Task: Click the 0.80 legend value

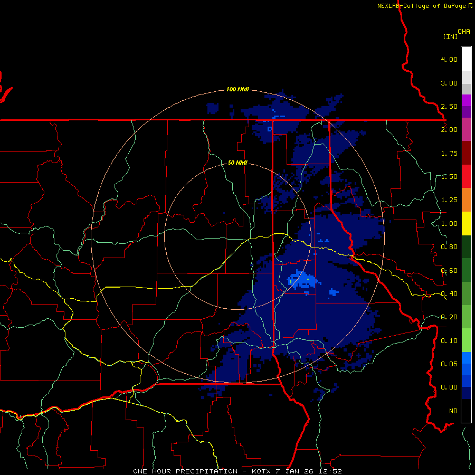Action: point(449,247)
